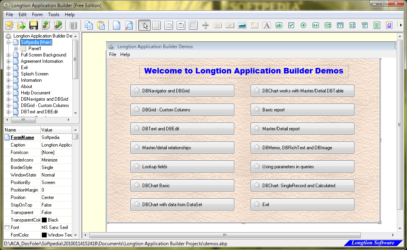
Task: Open the Form menu
Action: 37,15
